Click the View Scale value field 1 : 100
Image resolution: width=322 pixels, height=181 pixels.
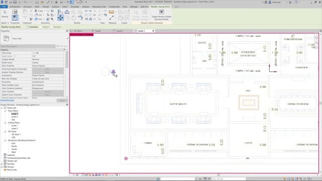point(48,53)
